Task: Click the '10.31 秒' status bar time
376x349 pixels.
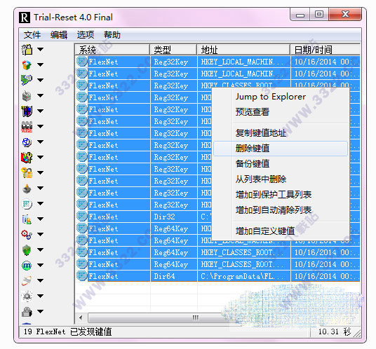Action: (x=335, y=331)
